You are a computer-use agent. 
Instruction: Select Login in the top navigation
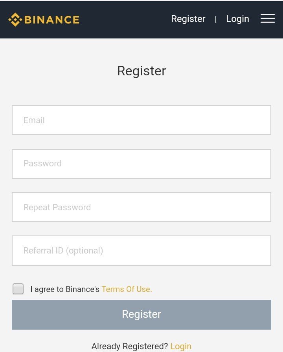237,19
